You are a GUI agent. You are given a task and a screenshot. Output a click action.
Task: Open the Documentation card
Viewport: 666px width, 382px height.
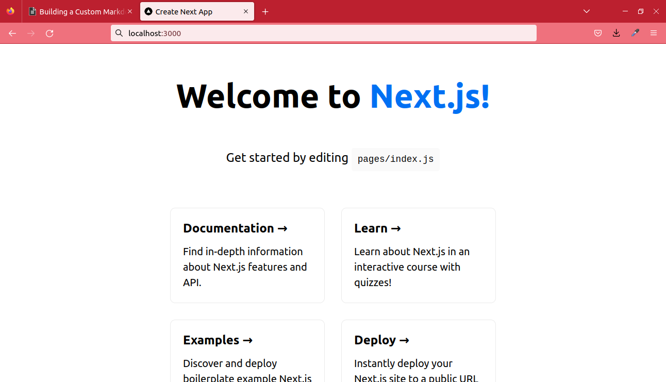(247, 255)
